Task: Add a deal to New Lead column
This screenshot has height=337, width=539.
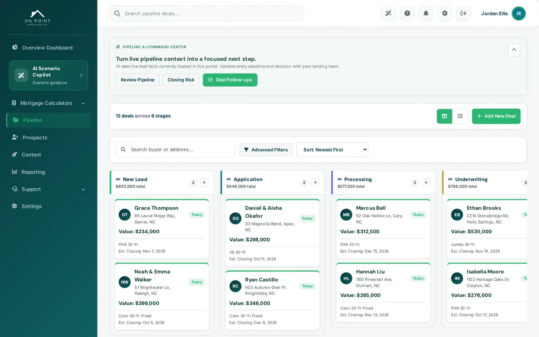Action: click(x=204, y=182)
